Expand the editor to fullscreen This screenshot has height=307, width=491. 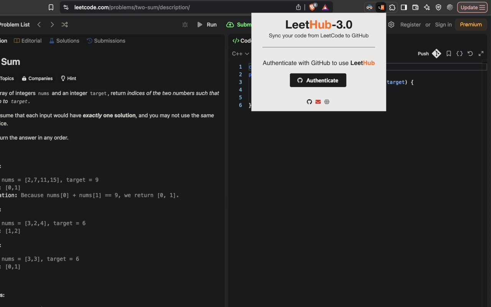pyautogui.click(x=481, y=54)
